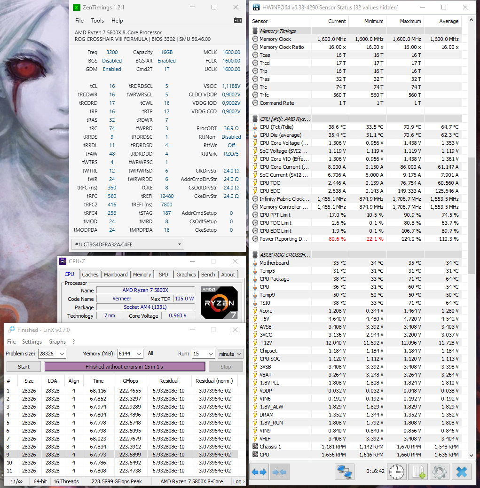Open the ZenTimings memory module dropdown
This screenshot has width=480, height=488.
127,244
